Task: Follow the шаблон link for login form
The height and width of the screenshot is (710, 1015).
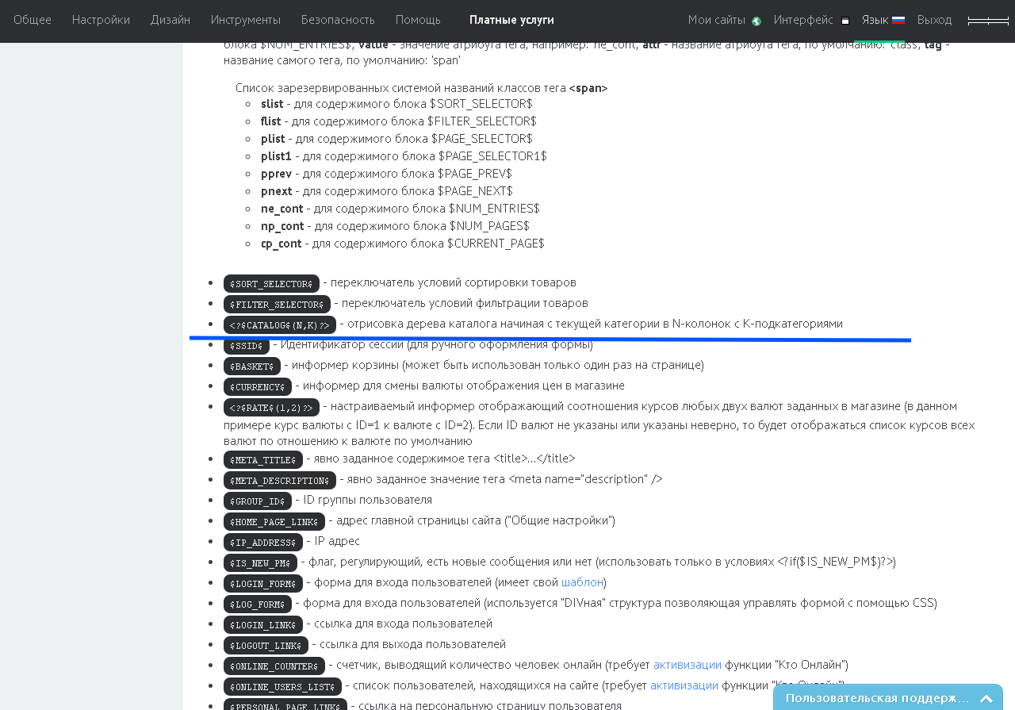Action: [582, 582]
